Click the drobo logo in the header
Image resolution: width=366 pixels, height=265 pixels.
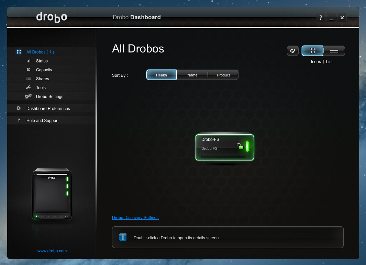(52, 17)
